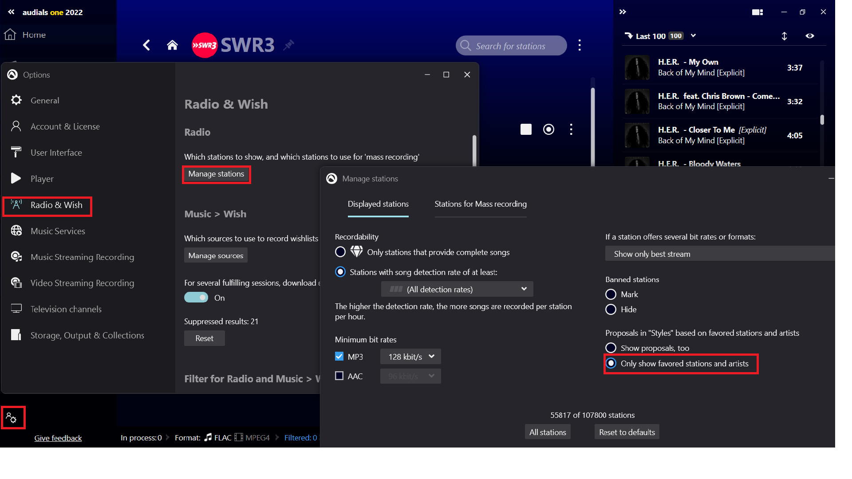This screenshot has height=479, width=852.
Task: Click the playlist panel scrollbar thumb
Action: click(x=822, y=120)
